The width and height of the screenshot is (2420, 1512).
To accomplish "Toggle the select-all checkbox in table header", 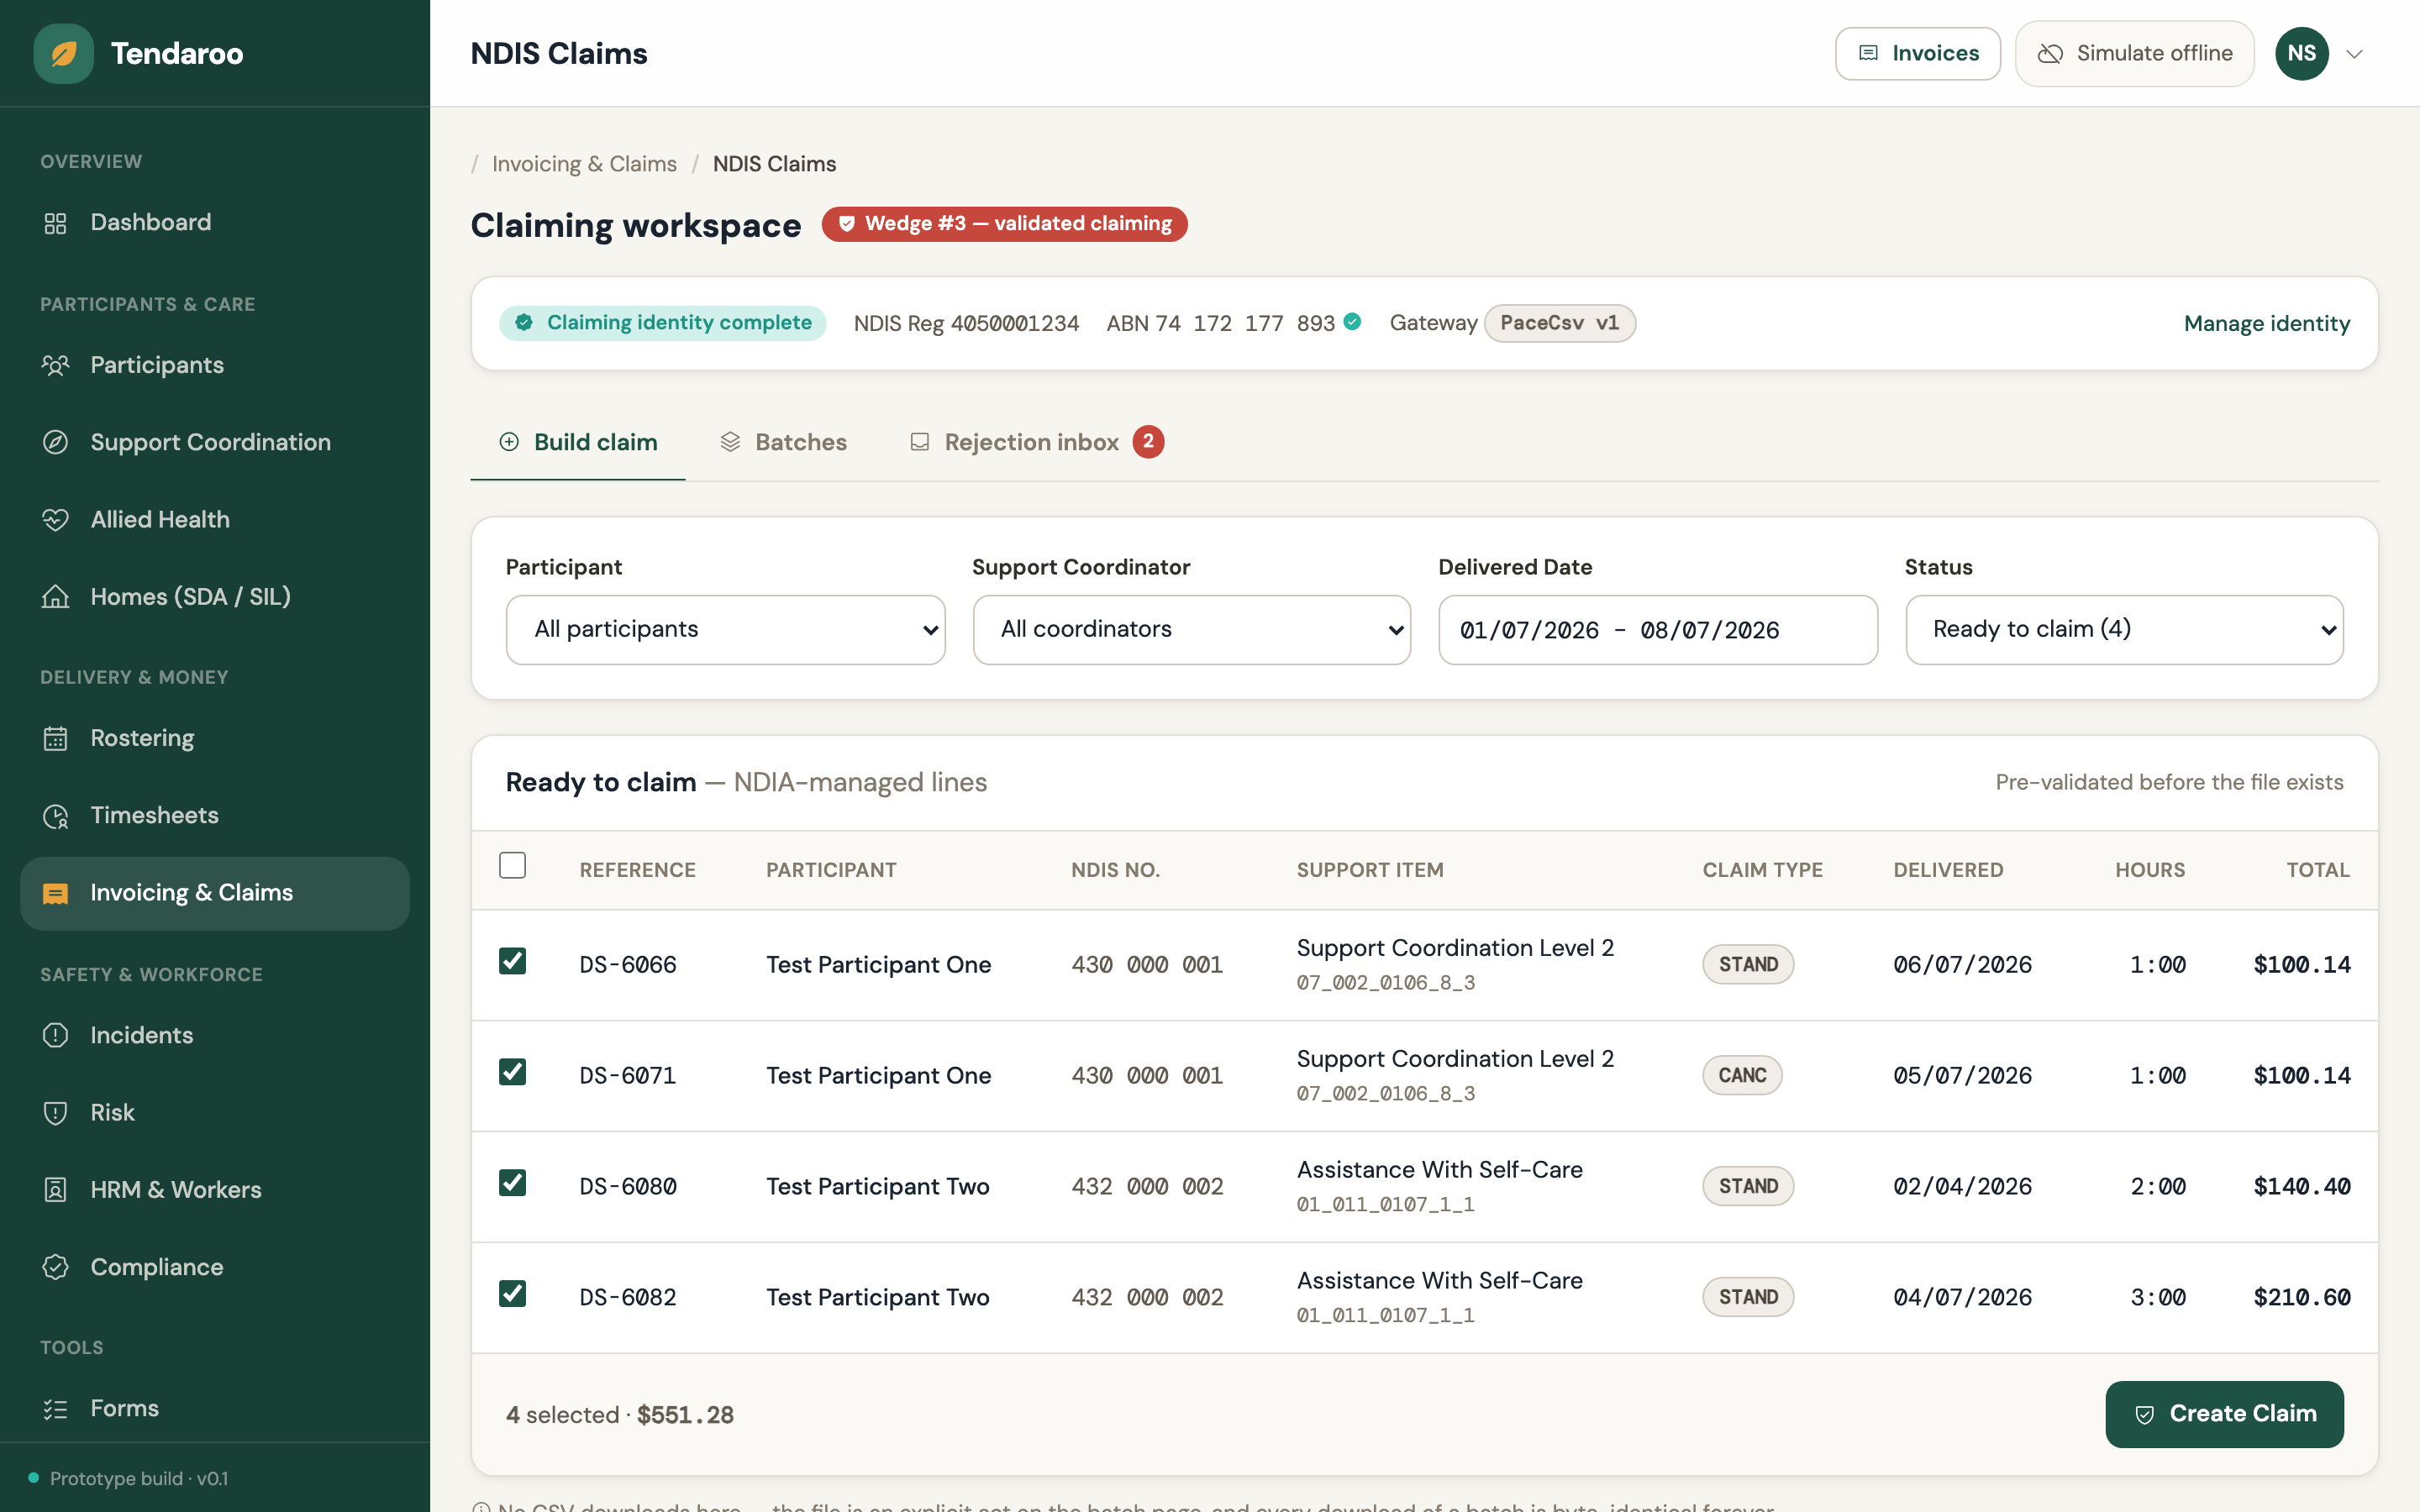I will (512, 865).
